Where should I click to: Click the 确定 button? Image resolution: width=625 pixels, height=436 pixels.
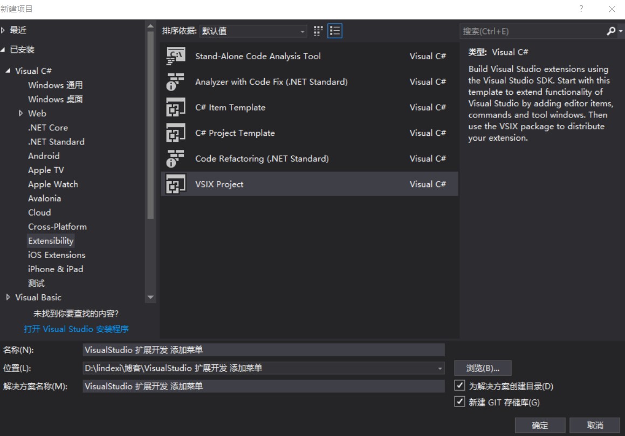[540, 425]
